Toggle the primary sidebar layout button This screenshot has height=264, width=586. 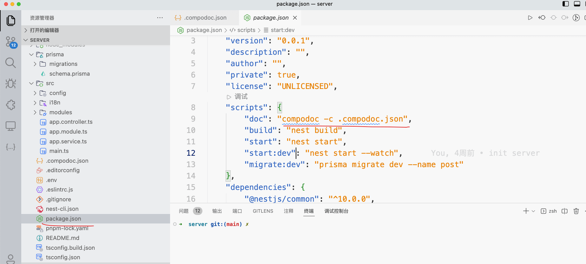coord(565,4)
